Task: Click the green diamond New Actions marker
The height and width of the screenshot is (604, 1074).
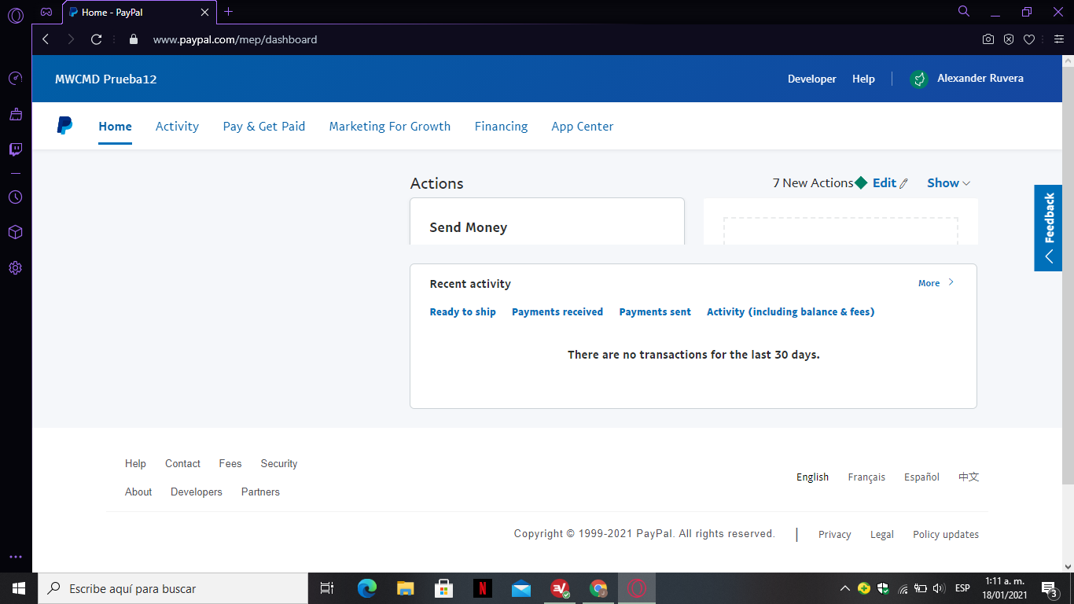Action: tap(861, 182)
